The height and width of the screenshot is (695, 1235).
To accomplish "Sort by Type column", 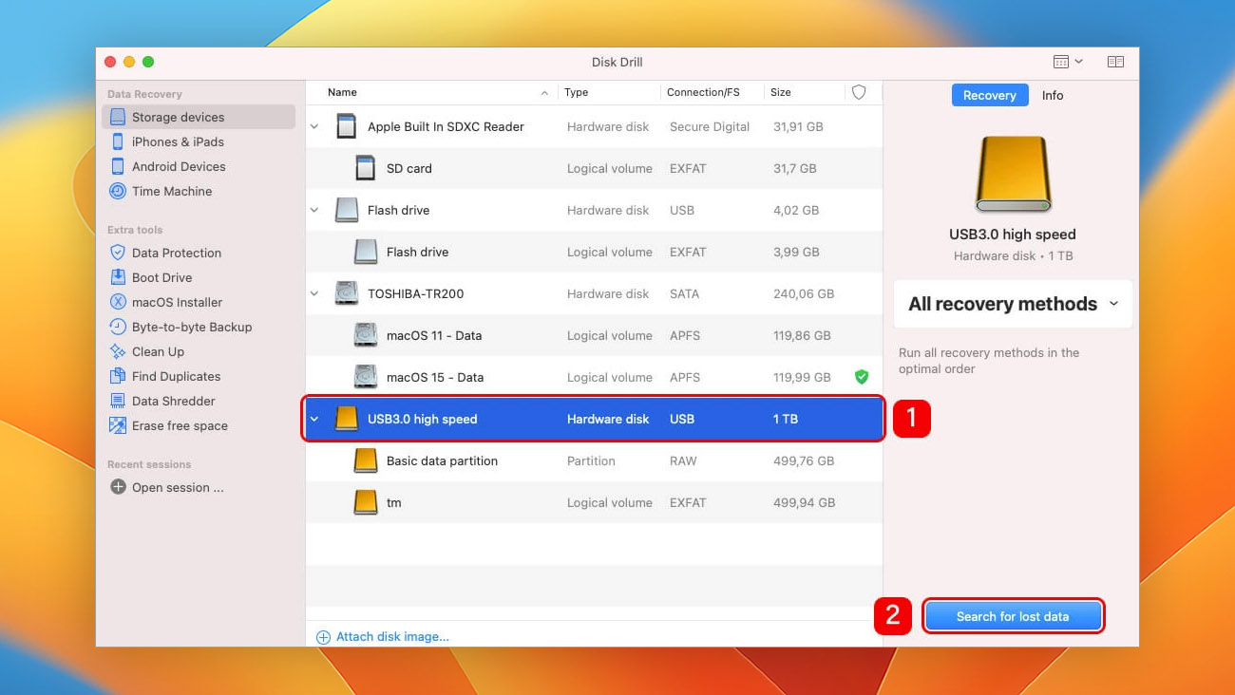I will point(576,92).
